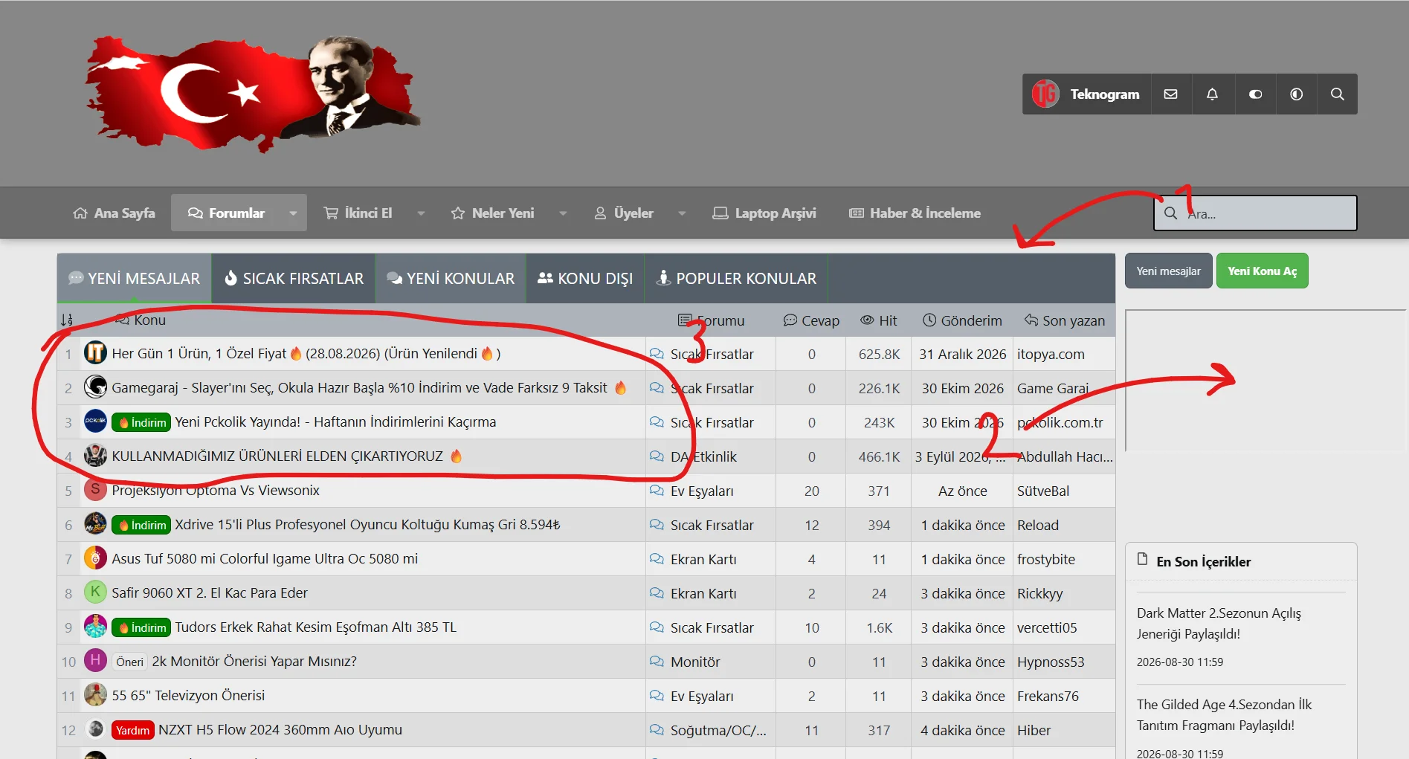Open Monitör forum link in row 10
The width and height of the screenshot is (1409, 759).
(695, 662)
